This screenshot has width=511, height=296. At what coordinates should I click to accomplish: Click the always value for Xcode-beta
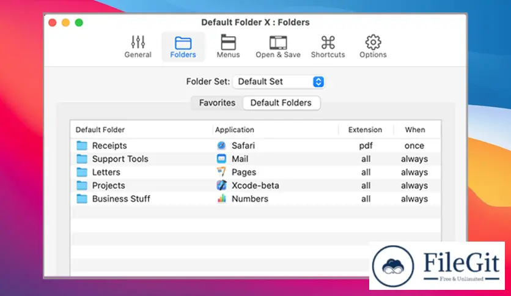click(414, 185)
